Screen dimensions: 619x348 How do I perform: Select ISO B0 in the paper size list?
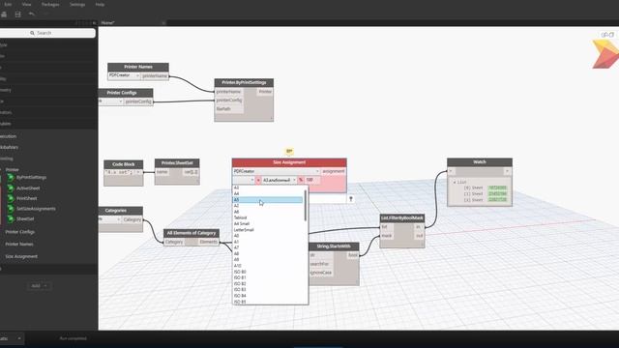pyautogui.click(x=268, y=272)
